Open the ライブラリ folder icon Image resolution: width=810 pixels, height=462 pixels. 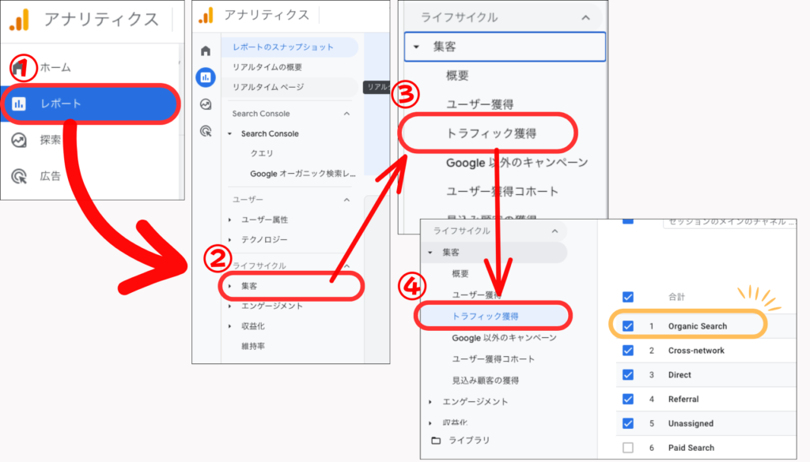tap(435, 441)
